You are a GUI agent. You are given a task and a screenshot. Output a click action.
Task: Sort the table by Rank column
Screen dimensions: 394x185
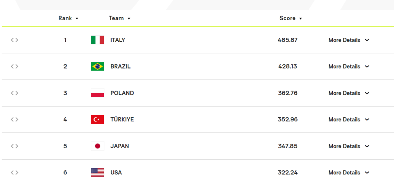[x=69, y=18]
